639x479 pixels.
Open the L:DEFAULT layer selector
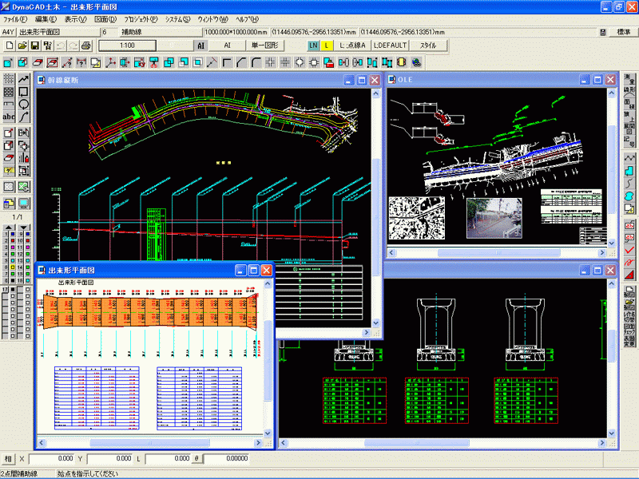click(x=391, y=46)
